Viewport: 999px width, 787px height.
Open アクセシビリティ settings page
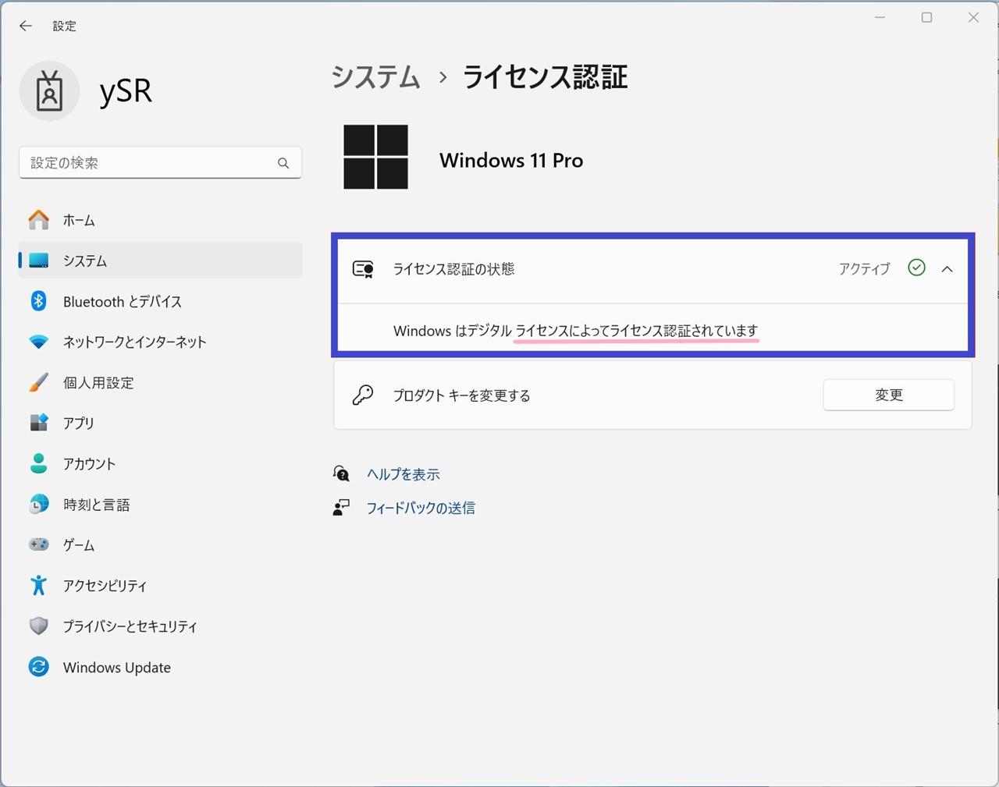pos(160,585)
